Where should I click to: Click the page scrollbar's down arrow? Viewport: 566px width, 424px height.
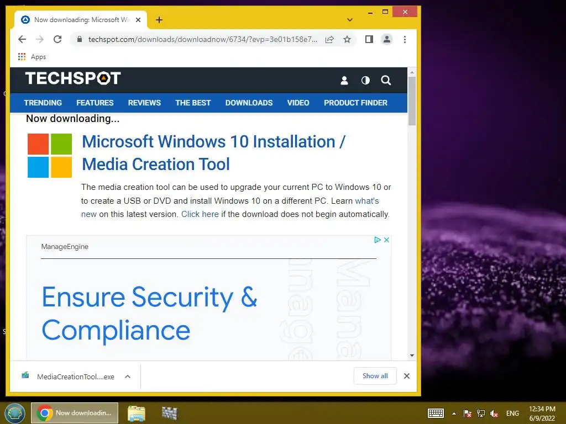pyautogui.click(x=412, y=356)
